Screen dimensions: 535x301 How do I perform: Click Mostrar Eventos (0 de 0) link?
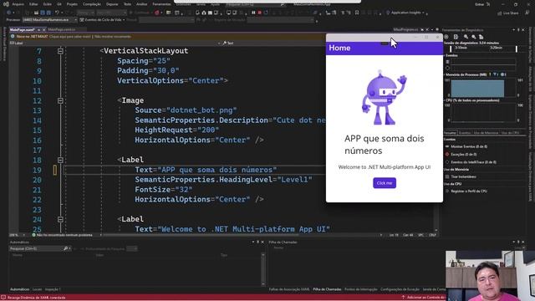point(469,146)
